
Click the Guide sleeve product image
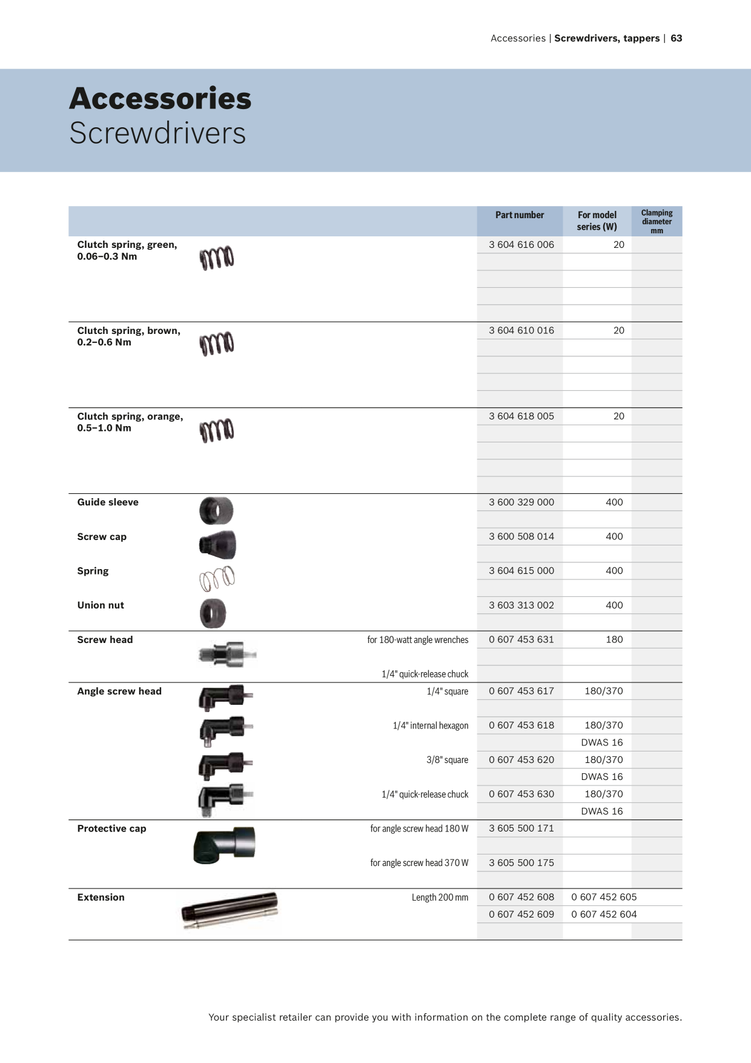coord(216,511)
